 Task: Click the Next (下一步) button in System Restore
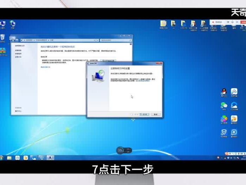click(144, 115)
